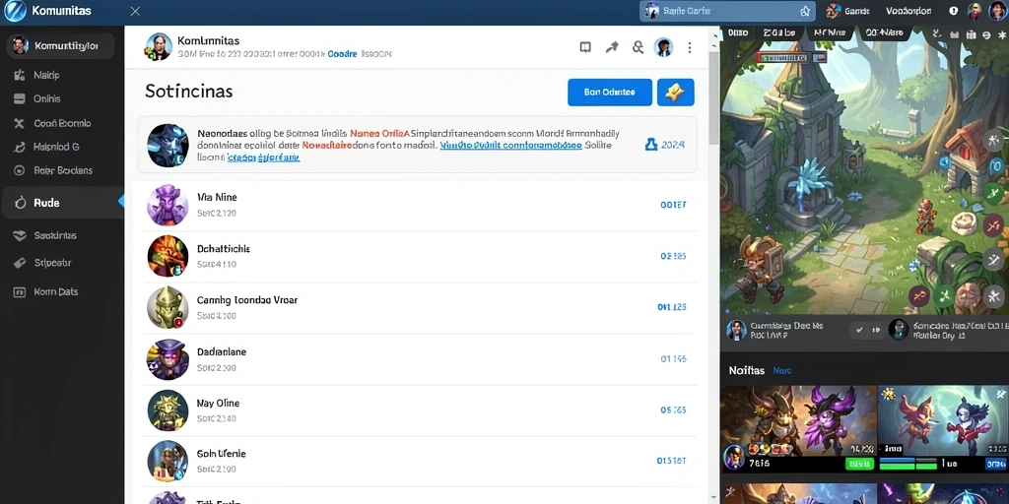Click the play arrow button below the game

(876, 331)
